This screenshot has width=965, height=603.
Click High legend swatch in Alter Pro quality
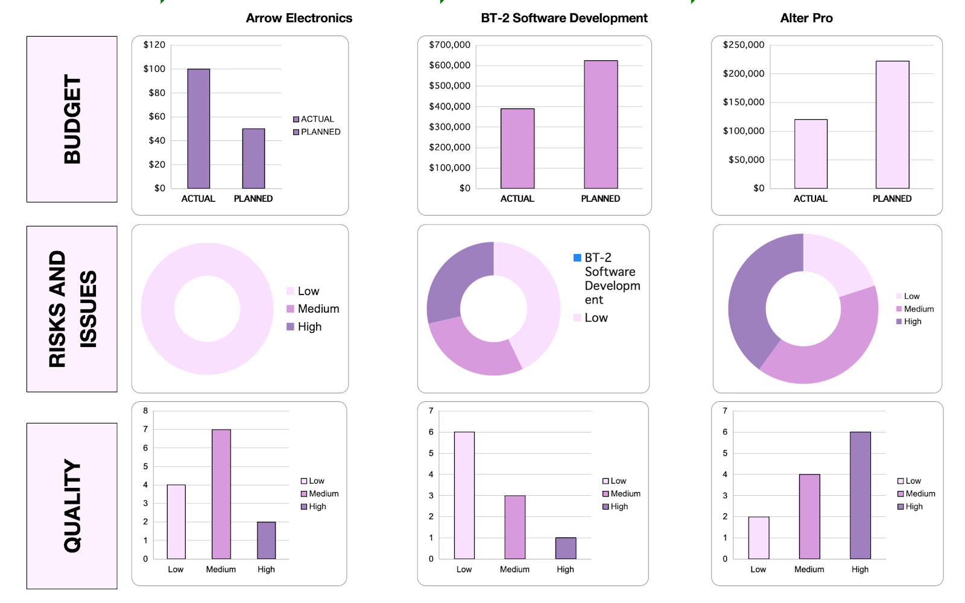[900, 507]
